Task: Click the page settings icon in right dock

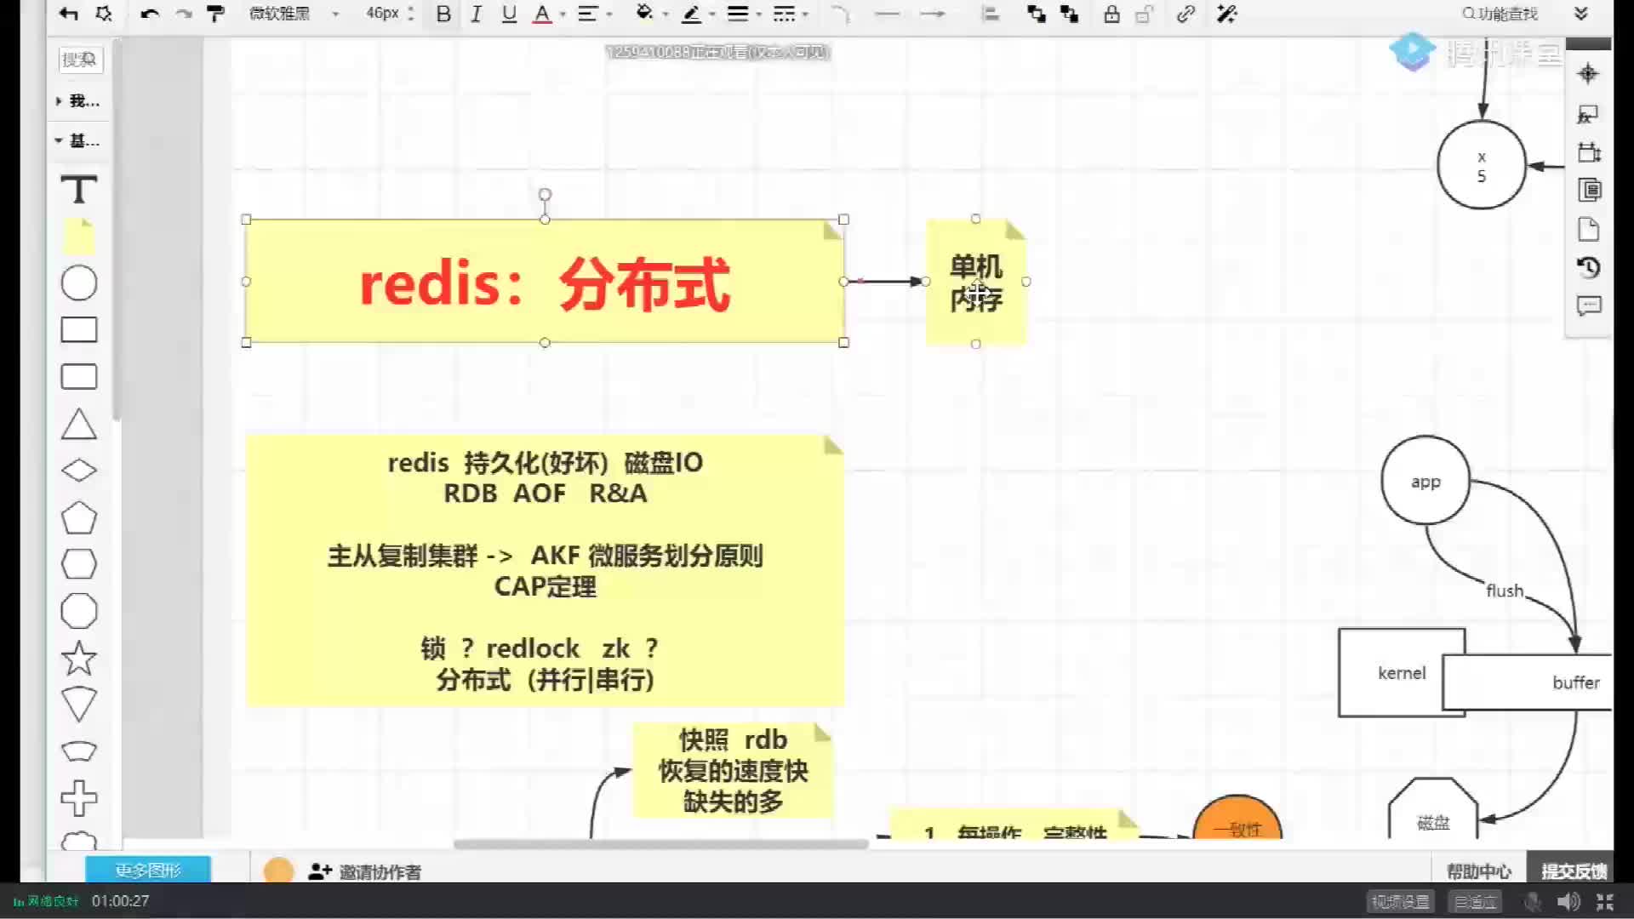Action: point(1588,229)
